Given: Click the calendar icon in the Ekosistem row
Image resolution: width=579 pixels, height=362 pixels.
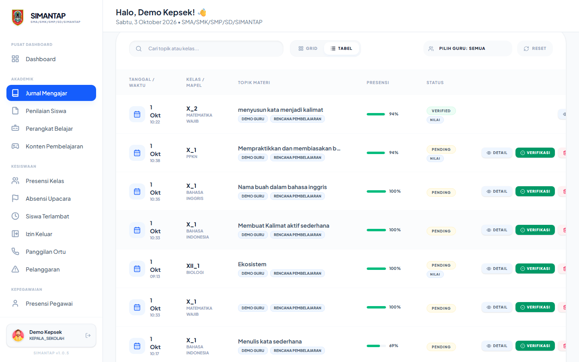Looking at the screenshot, I should (137, 269).
